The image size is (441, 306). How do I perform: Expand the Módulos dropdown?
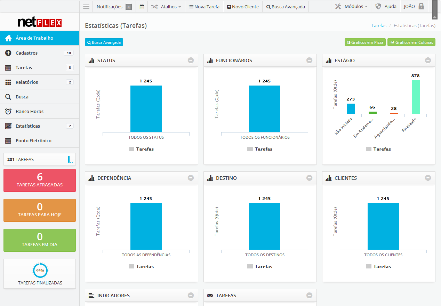pyautogui.click(x=351, y=7)
